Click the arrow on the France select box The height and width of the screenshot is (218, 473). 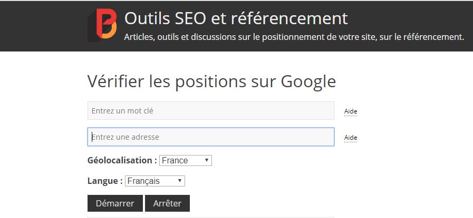point(206,161)
